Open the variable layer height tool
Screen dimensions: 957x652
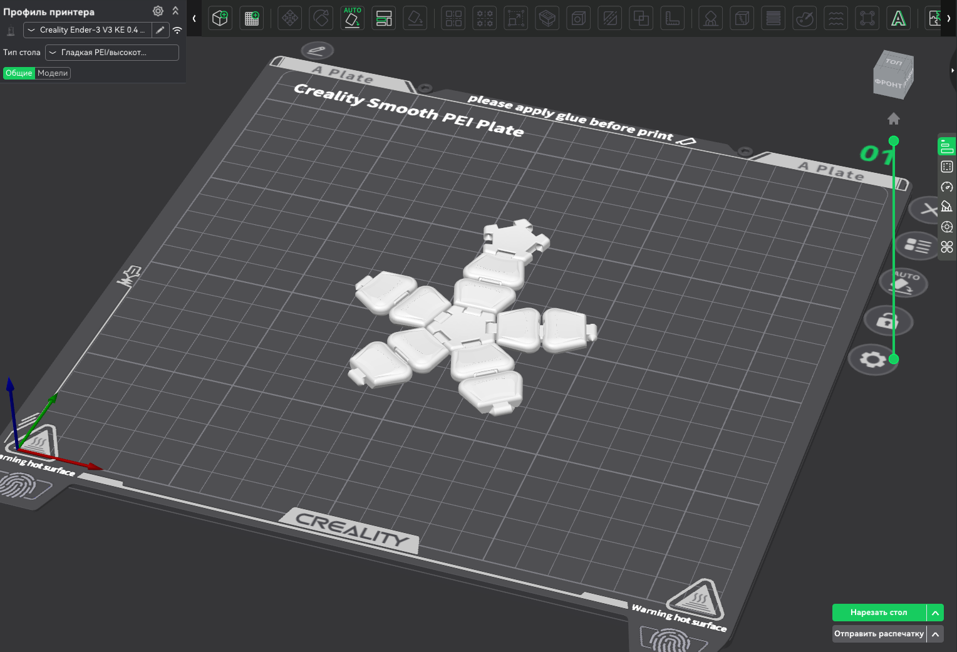click(773, 18)
